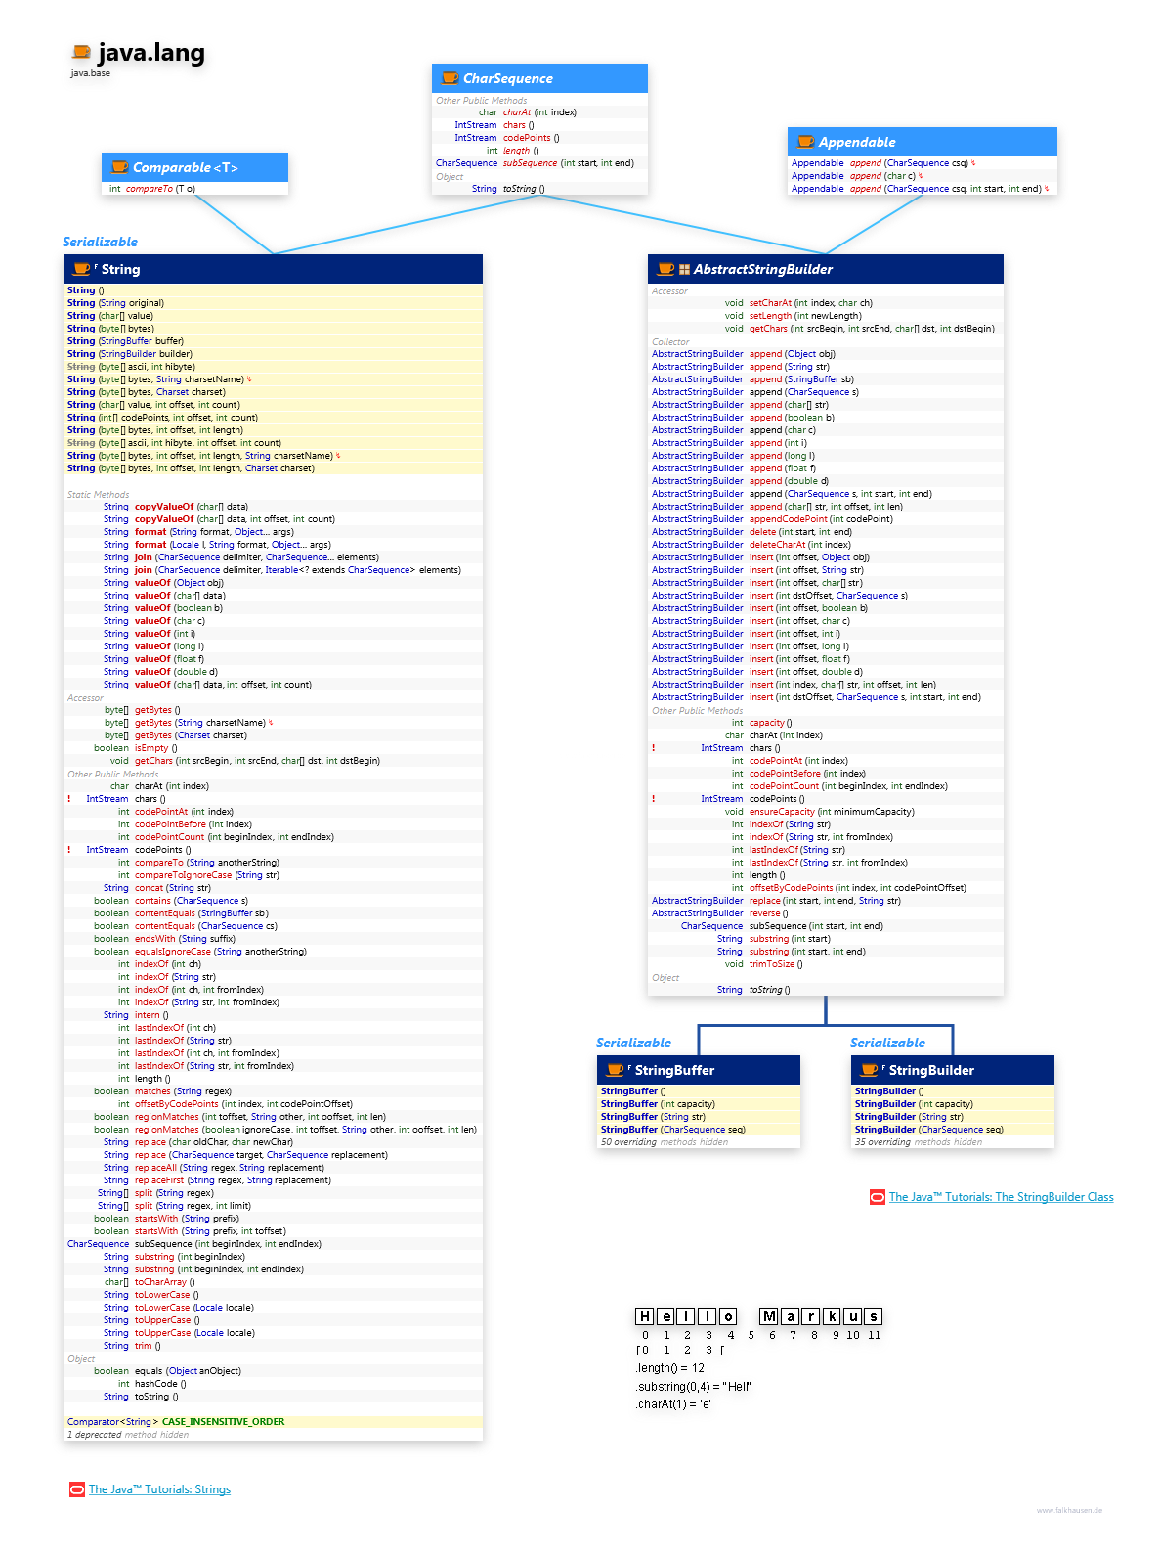Click toUpperCase (Locale locale) method
This screenshot has width=1159, height=1555.
click(x=194, y=1333)
